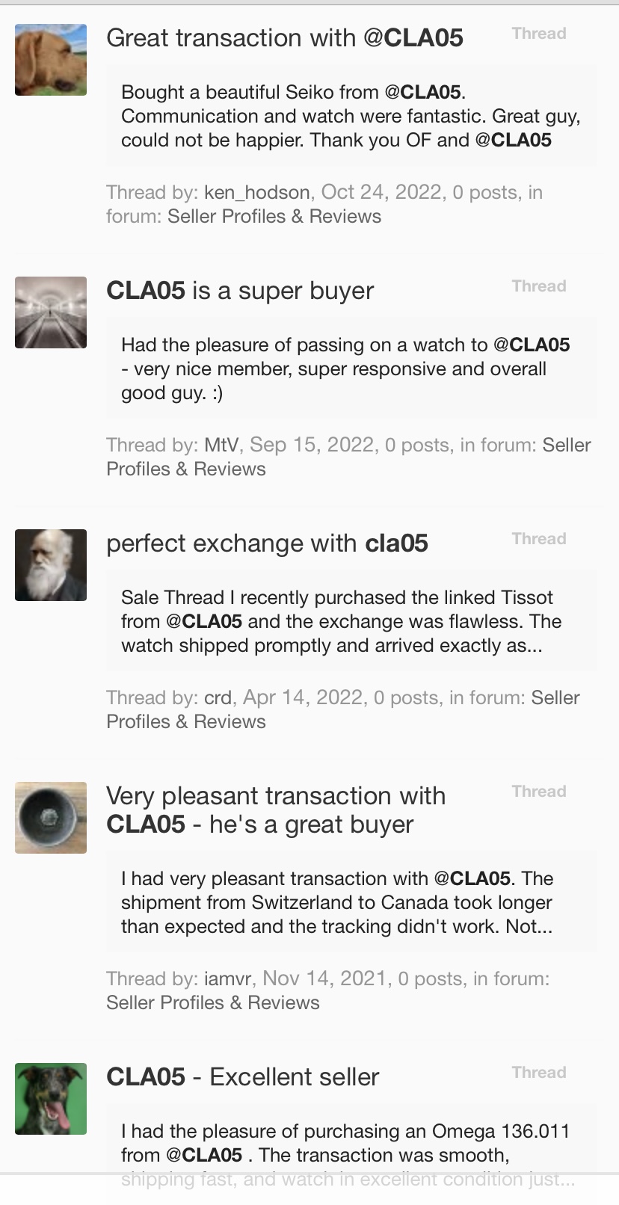The image size is (619, 1205).
Task: Open "CLA05 is a super buyer" thread
Action: click(x=240, y=291)
